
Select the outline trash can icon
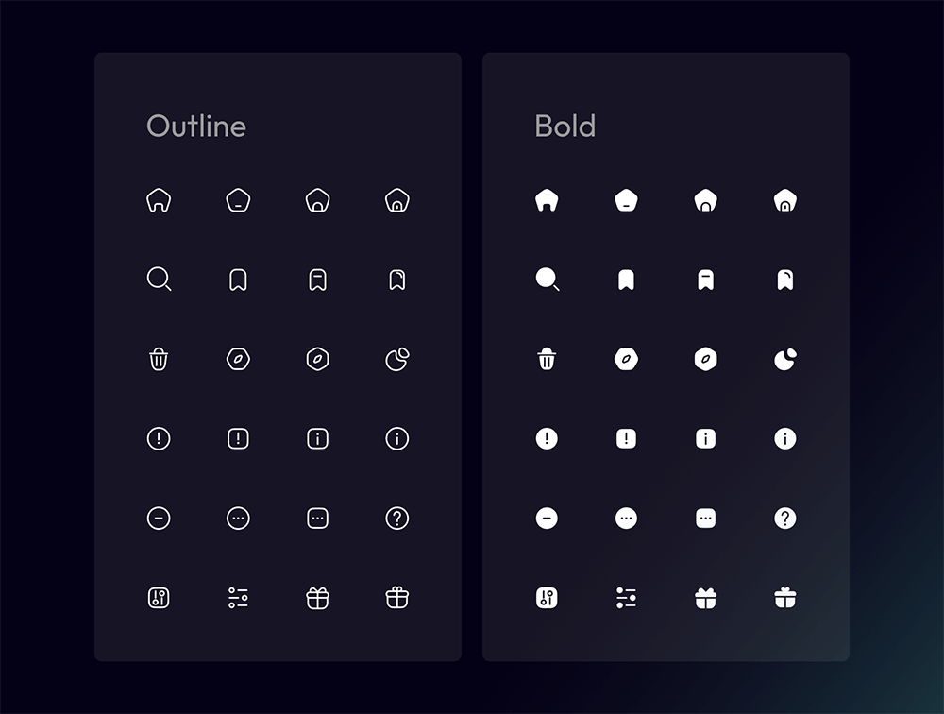[159, 359]
